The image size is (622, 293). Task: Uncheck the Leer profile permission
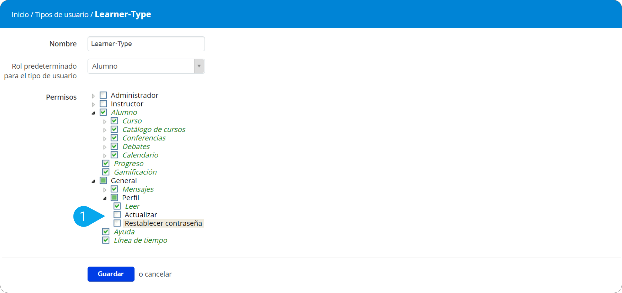(117, 206)
